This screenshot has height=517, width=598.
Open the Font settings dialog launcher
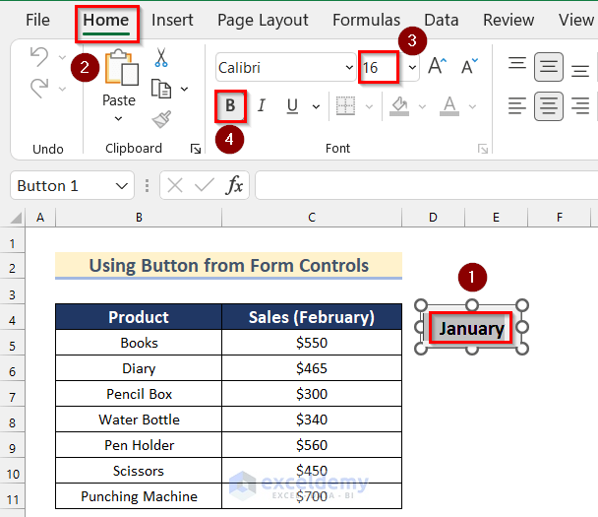point(483,149)
